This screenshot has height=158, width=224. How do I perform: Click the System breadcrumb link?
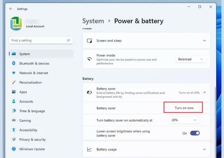93,21
